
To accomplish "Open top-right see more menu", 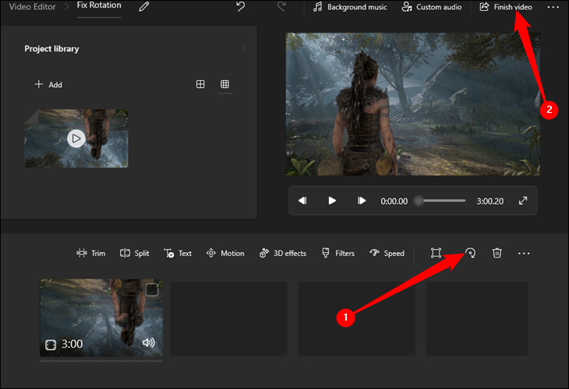I will tap(553, 7).
